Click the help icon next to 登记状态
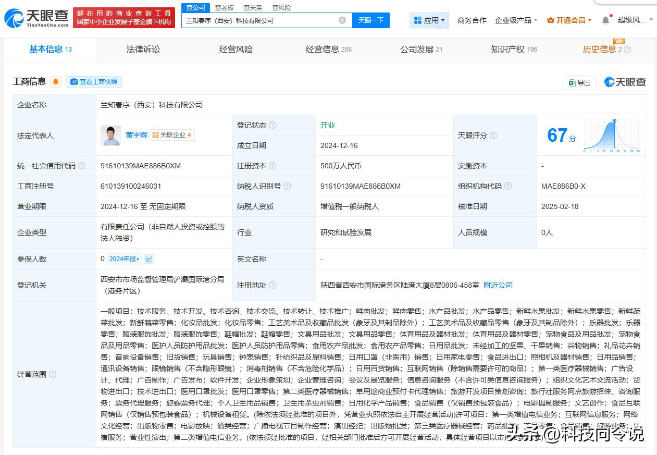Screen dimensions: 657x455 tap(272, 125)
